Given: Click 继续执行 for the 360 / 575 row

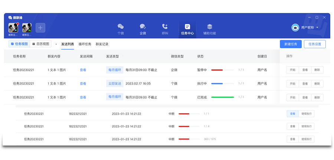Looking at the screenshot, I should tap(306, 139).
